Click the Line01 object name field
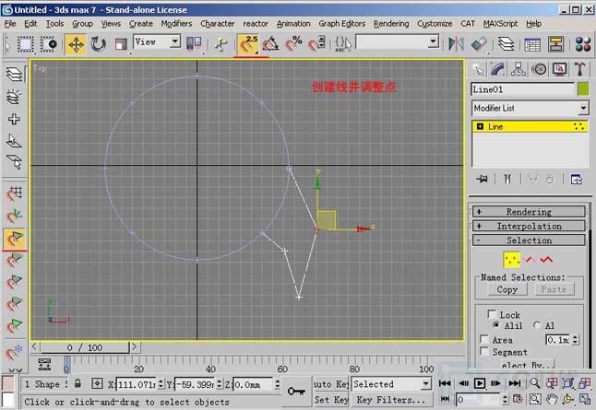Viewport: 596px width, 410px height. coord(522,89)
